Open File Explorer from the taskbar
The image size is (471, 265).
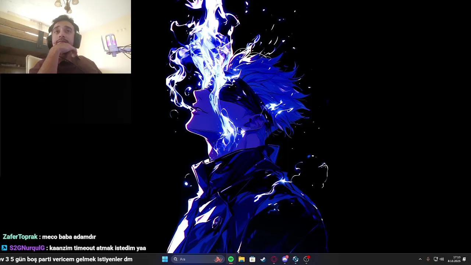tap(241, 259)
